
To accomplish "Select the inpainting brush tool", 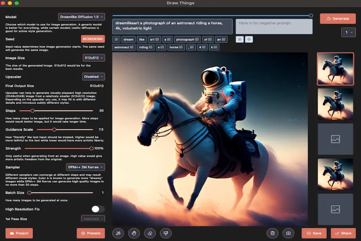I will point(166,233).
